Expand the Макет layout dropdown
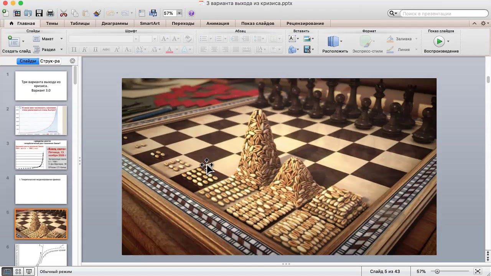Screen dimensions: 491x276 (x=61, y=39)
